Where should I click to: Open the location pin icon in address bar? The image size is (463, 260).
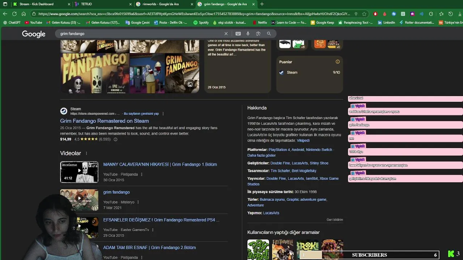tap(356, 14)
